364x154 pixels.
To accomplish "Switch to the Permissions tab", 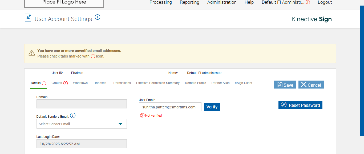I will tap(122, 83).
